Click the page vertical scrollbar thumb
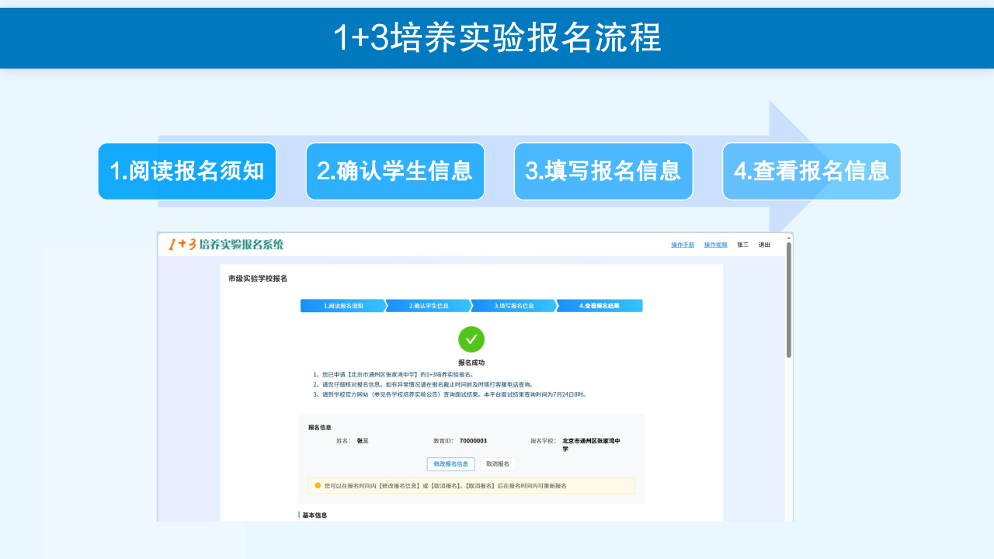 coord(789,300)
